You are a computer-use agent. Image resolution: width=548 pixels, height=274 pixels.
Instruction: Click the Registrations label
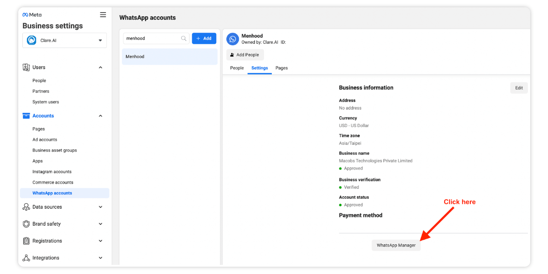47,241
